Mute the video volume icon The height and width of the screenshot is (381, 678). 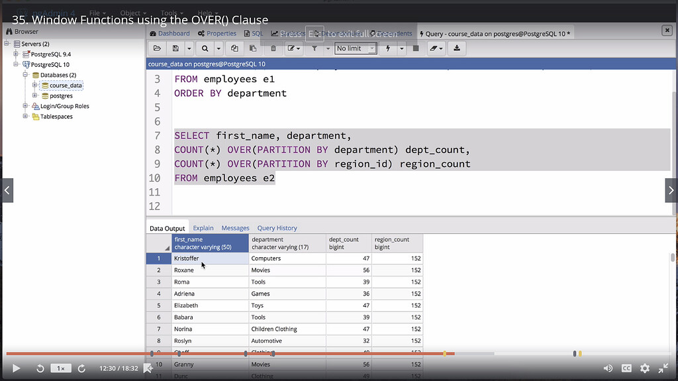coord(608,368)
